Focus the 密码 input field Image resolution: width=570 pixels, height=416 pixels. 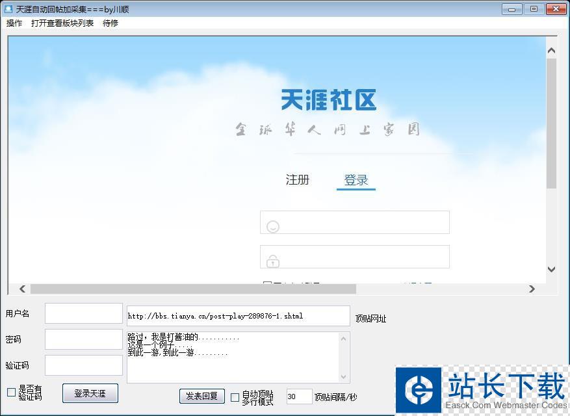click(x=84, y=339)
